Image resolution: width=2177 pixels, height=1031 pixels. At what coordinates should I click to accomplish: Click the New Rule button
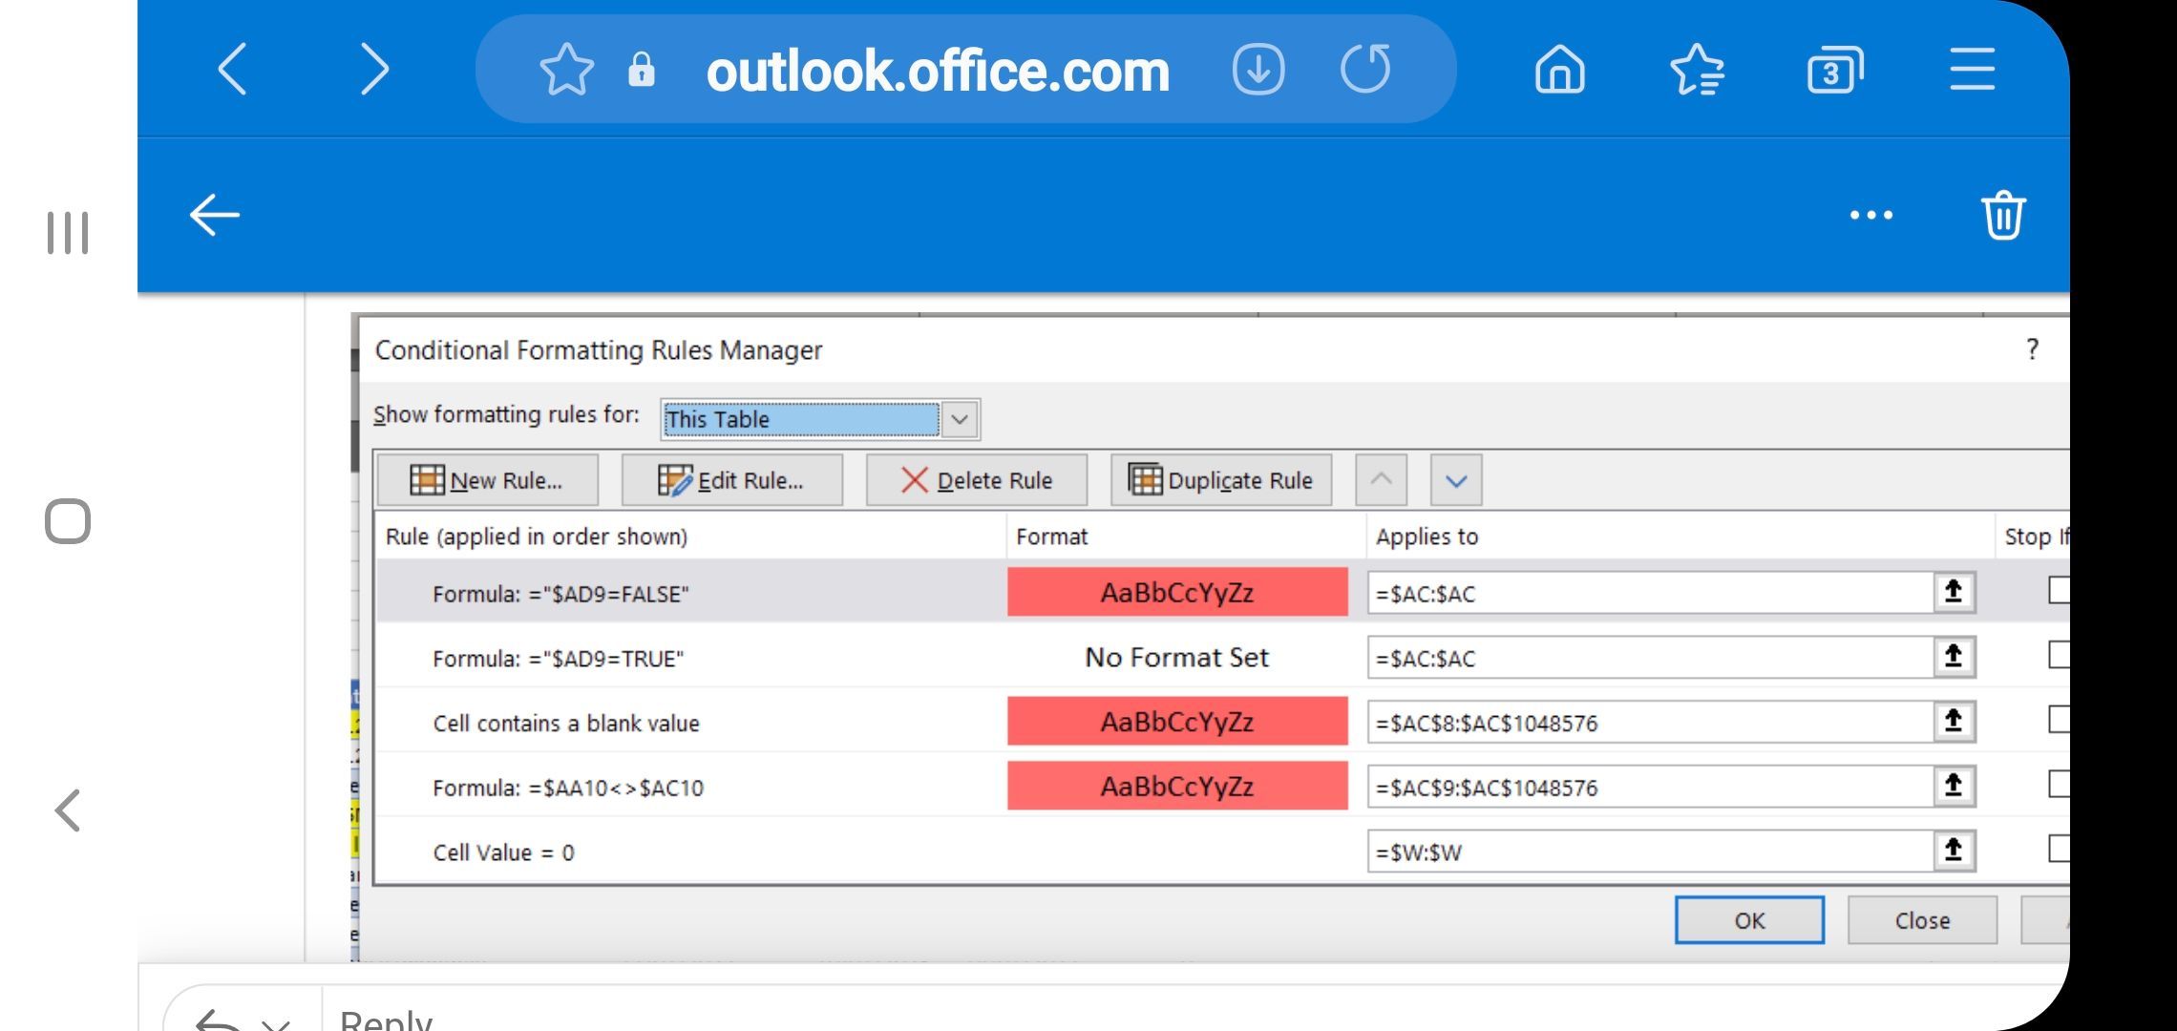(487, 480)
